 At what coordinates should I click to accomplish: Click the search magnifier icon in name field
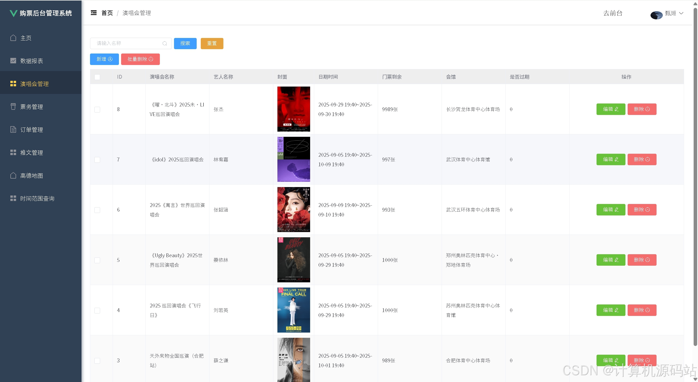165,43
